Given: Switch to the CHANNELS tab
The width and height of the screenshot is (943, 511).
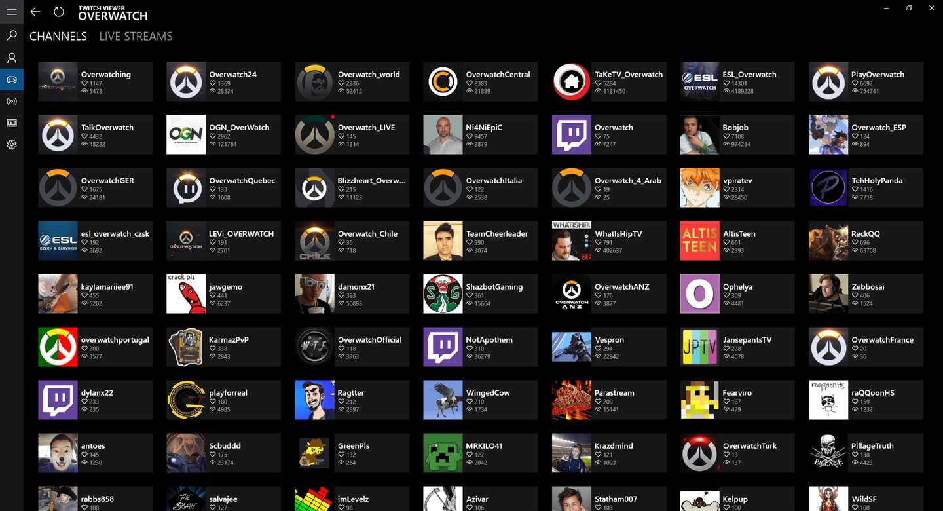Looking at the screenshot, I should point(58,37).
